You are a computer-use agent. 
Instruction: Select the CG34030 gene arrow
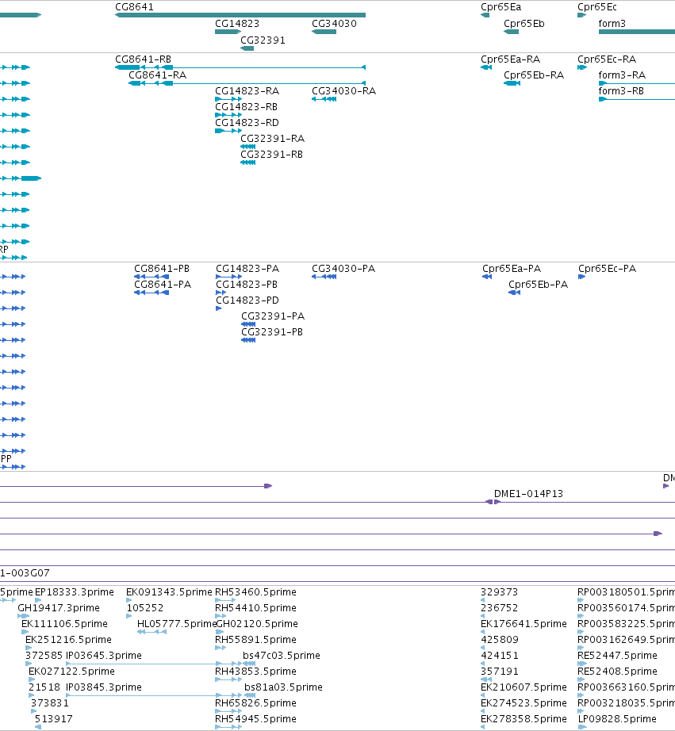point(324,32)
